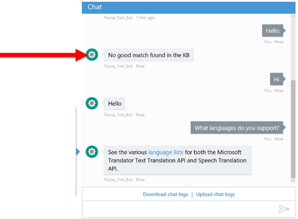Focus the chat message input box
Viewport: 298px width, 219px height.
tap(180, 209)
